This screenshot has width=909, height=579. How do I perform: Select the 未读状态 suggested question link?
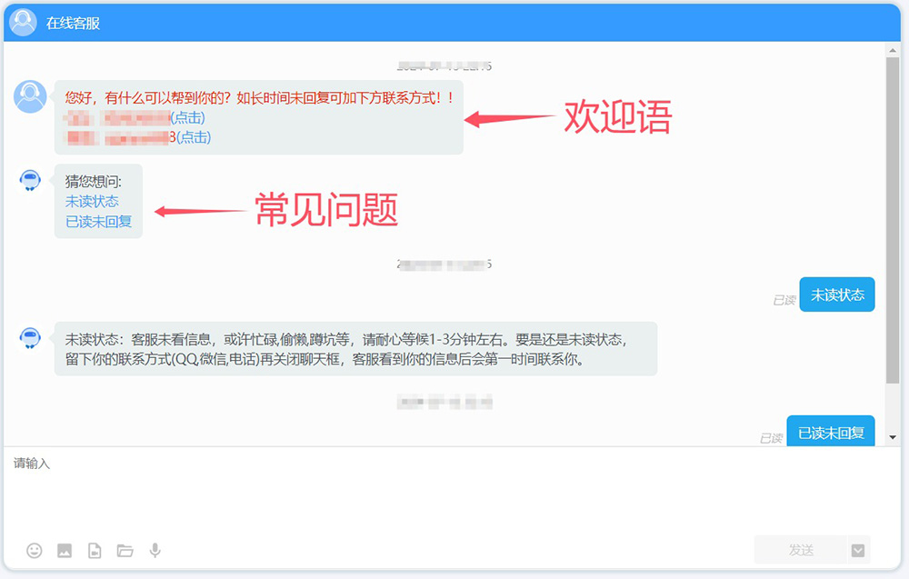[x=92, y=201]
